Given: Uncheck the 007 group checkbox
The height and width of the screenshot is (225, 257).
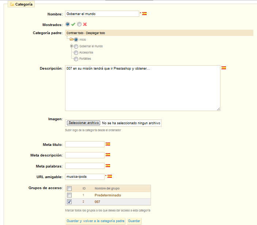Looking at the screenshot, I should point(69,202).
